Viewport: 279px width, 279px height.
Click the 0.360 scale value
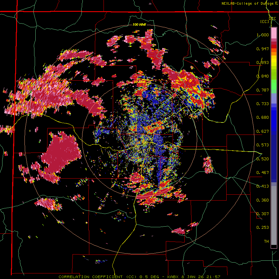tap(263, 200)
